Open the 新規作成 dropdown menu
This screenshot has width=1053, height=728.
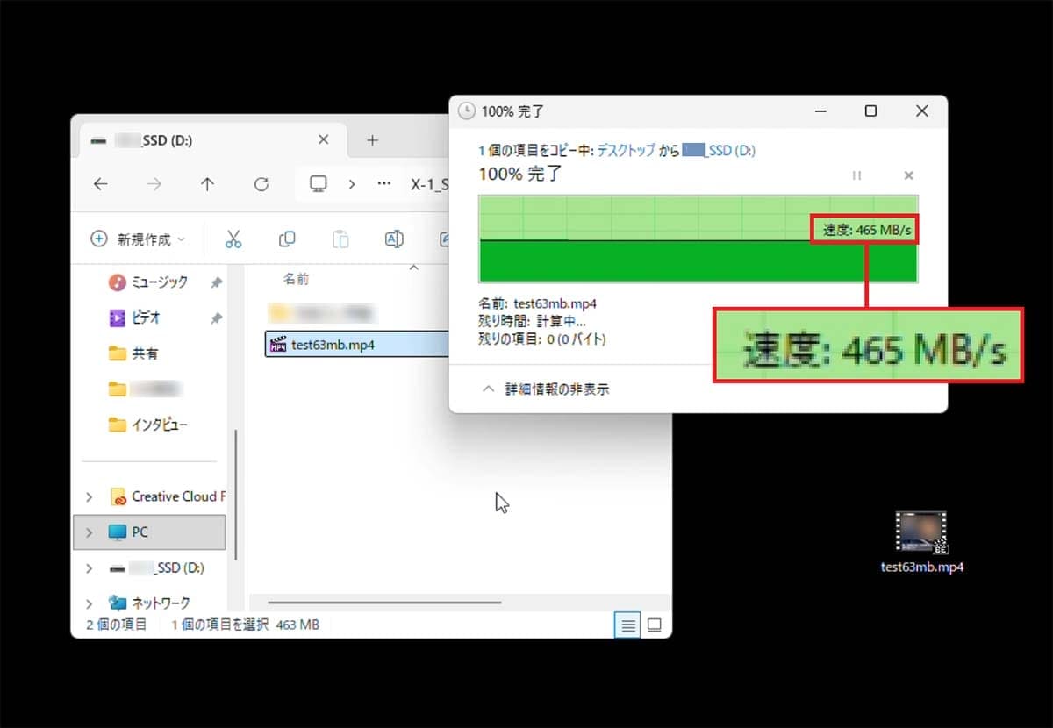point(138,239)
